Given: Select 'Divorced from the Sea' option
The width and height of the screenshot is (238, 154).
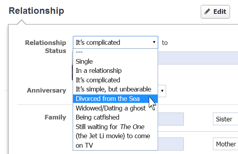Looking at the screenshot, I should click(x=115, y=99).
